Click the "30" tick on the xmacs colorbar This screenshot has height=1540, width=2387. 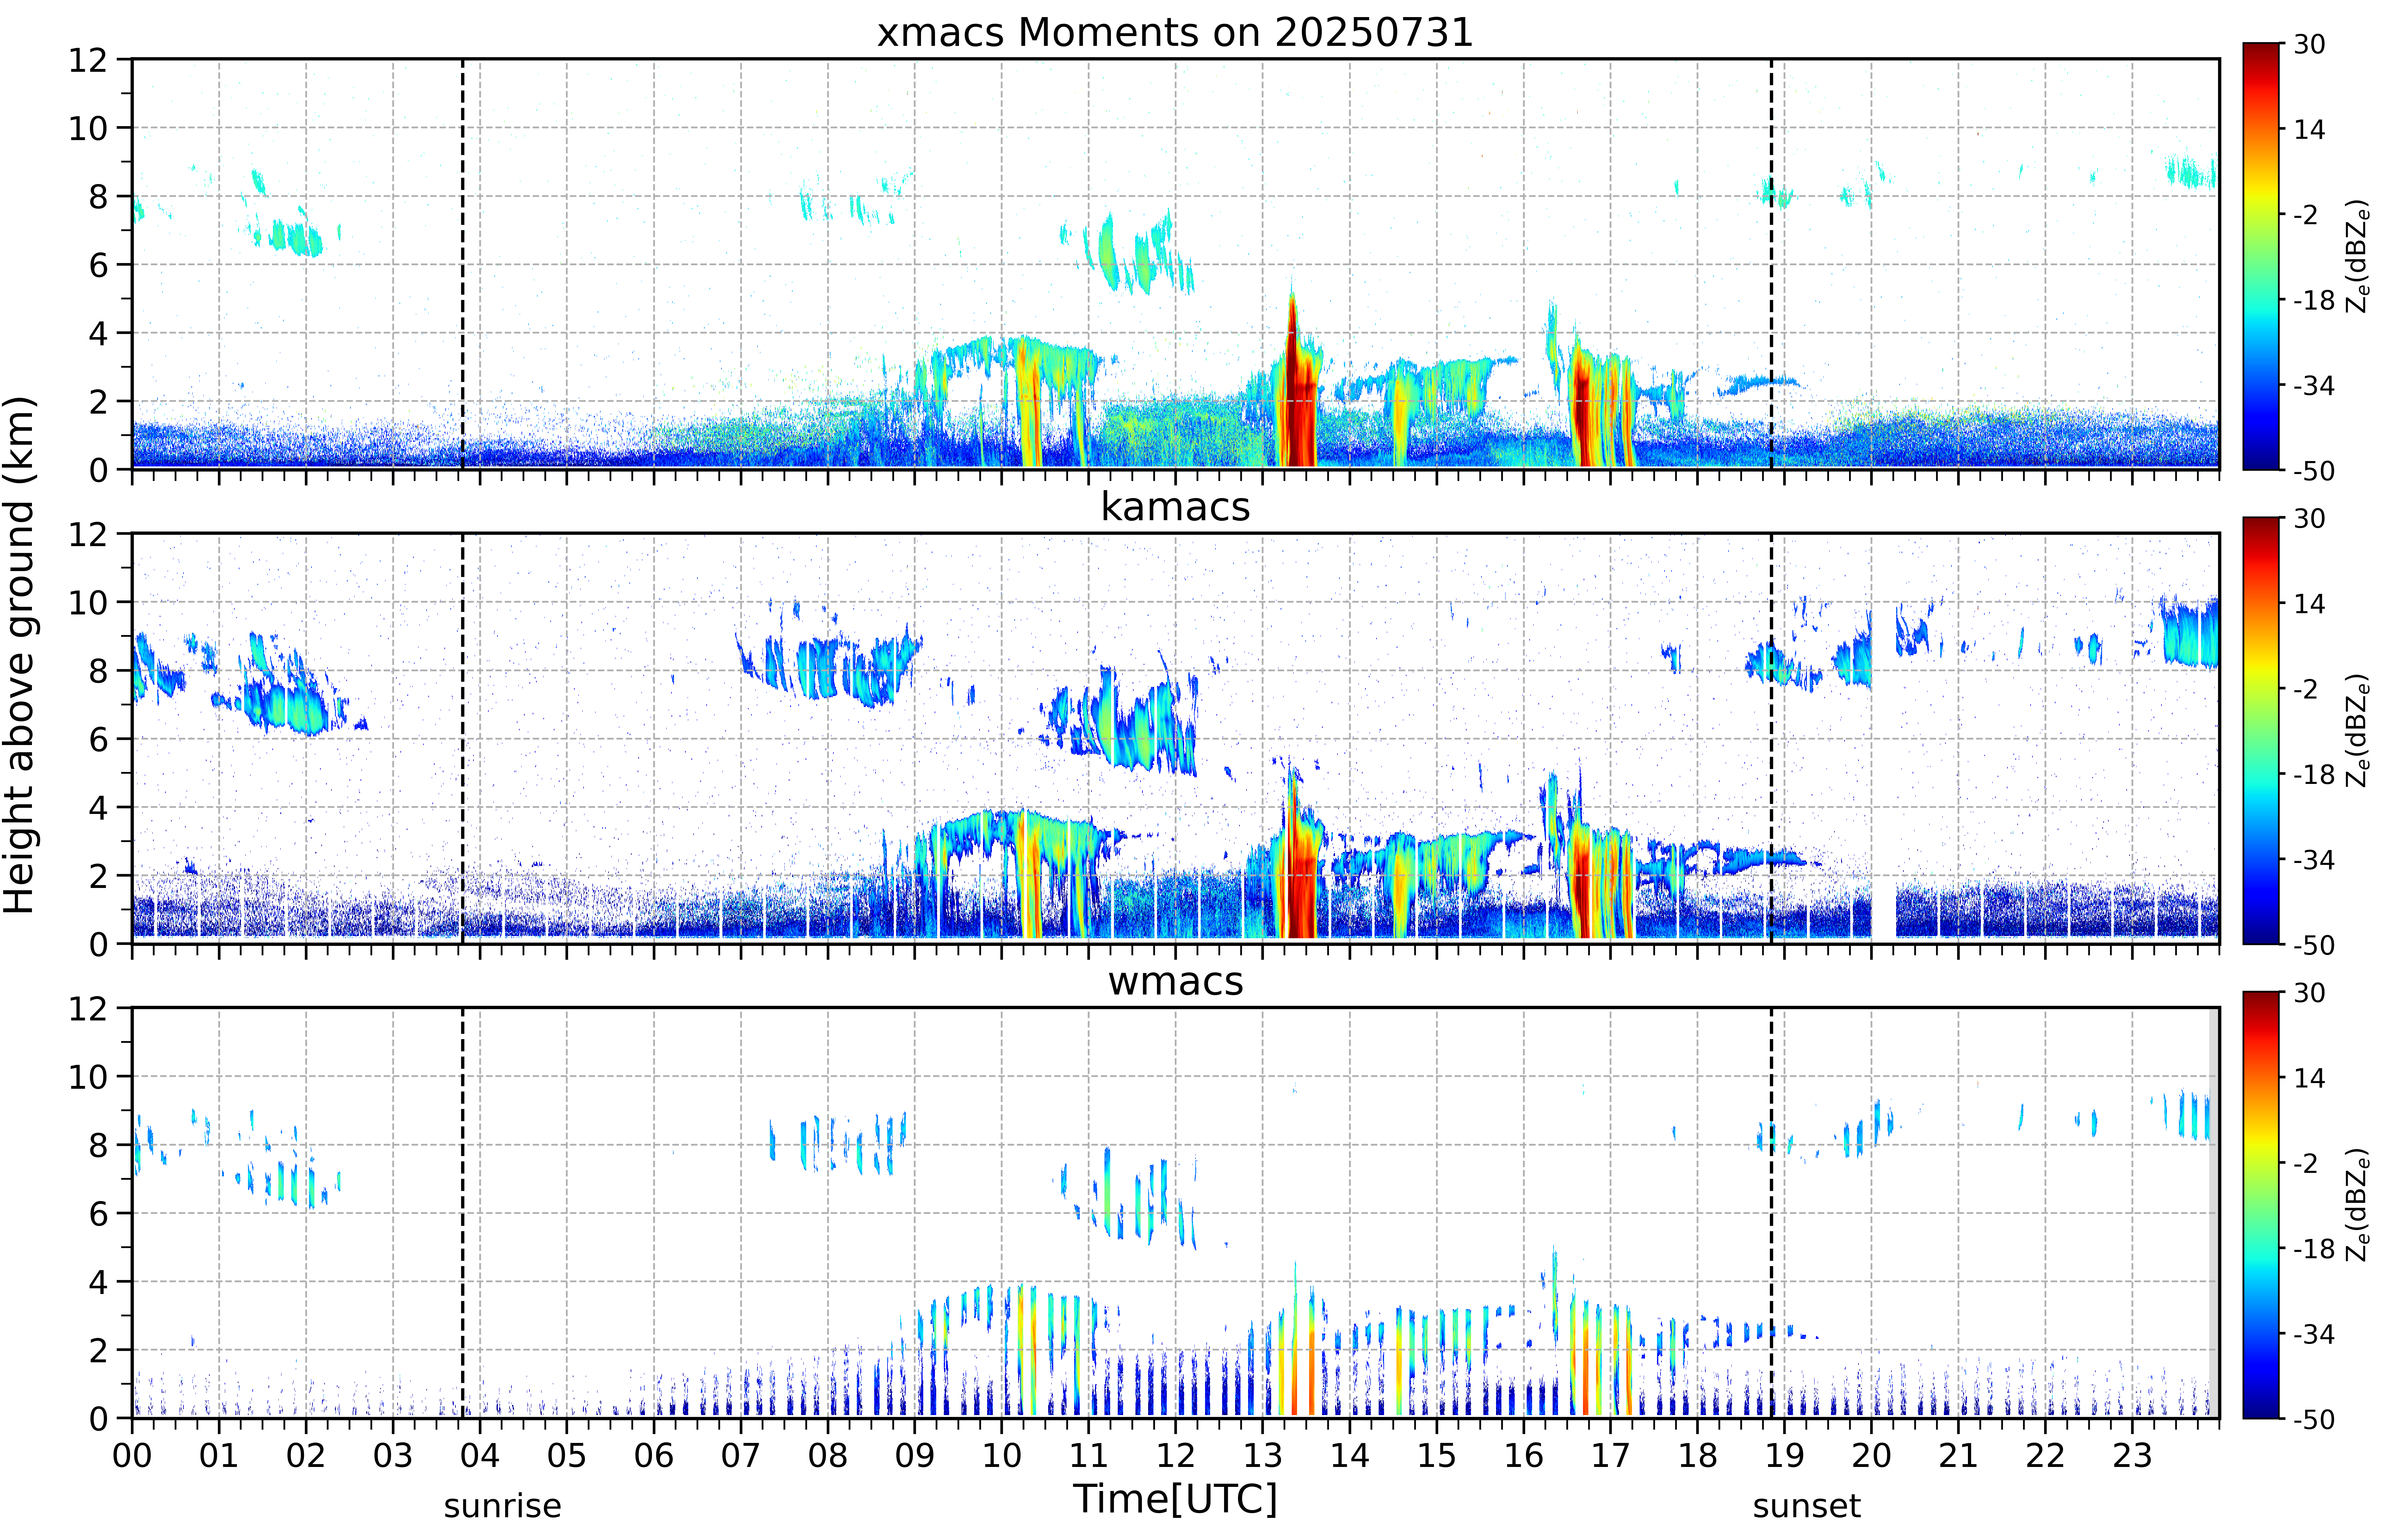[x=2309, y=44]
